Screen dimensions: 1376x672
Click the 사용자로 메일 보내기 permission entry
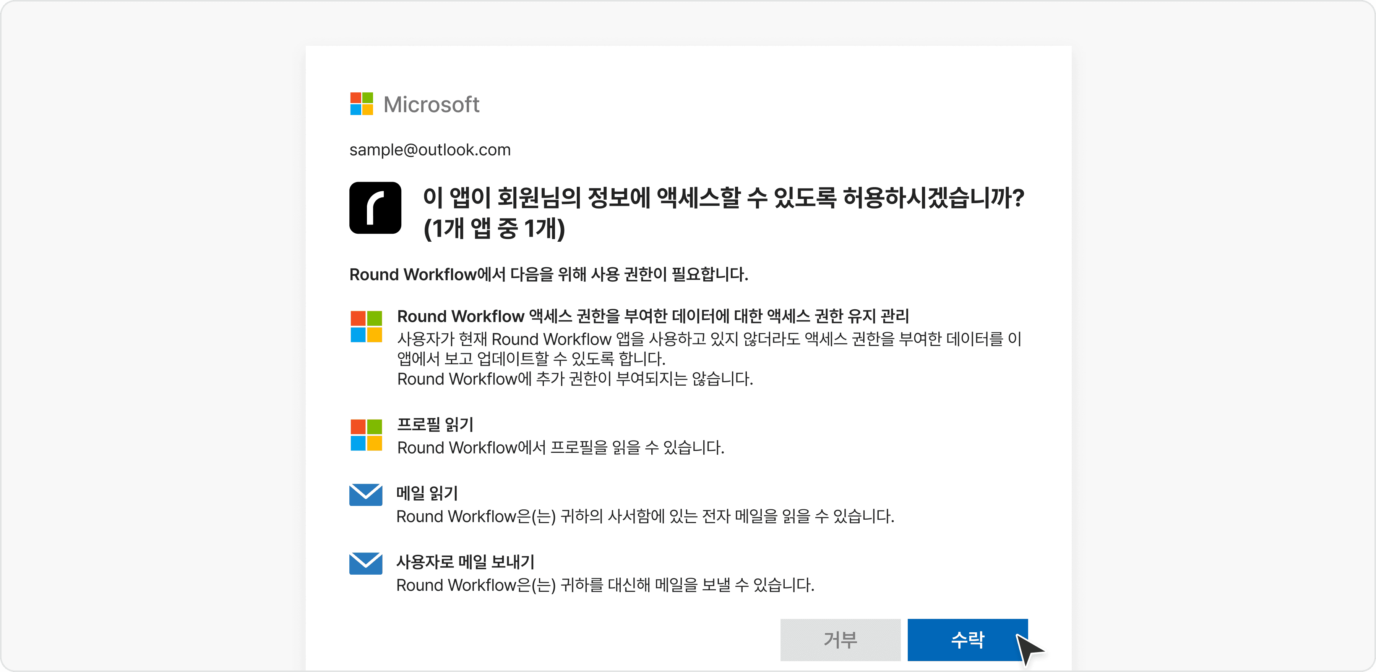click(x=465, y=562)
